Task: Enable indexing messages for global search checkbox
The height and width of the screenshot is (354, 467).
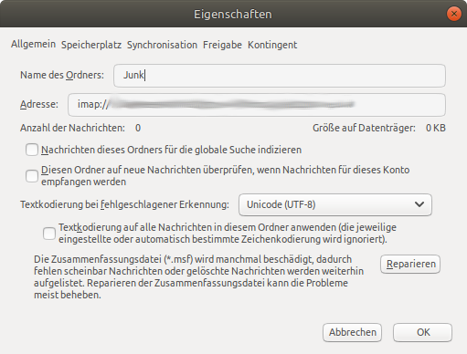Action: point(32,150)
